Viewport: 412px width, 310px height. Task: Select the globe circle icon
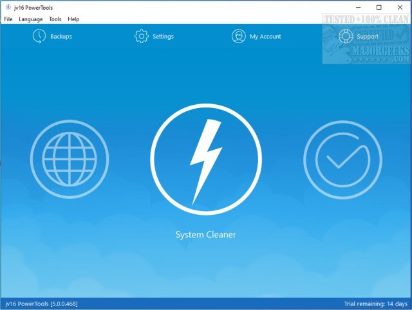[x=70, y=160]
